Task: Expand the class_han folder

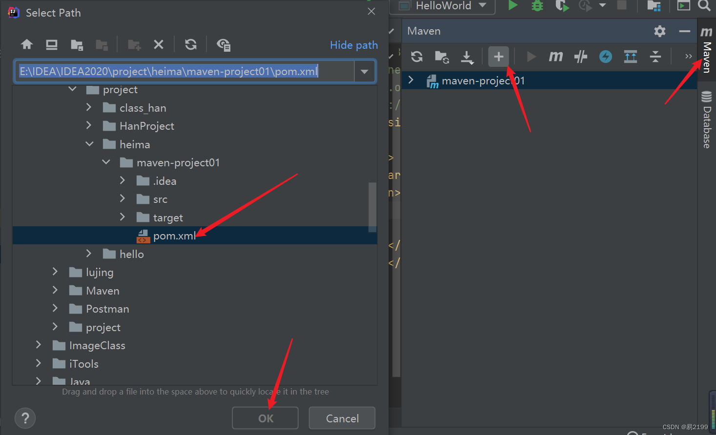Action: click(x=89, y=107)
